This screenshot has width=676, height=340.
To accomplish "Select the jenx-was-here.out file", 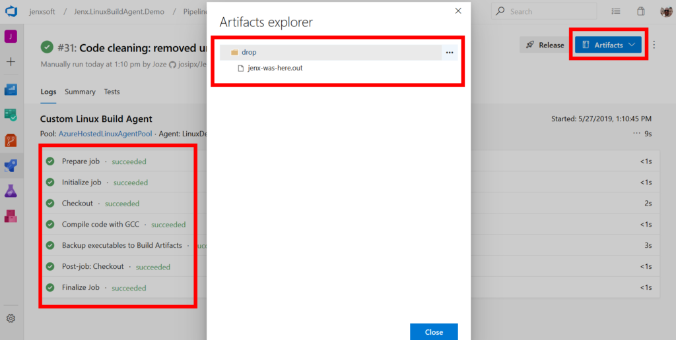I will pos(275,68).
